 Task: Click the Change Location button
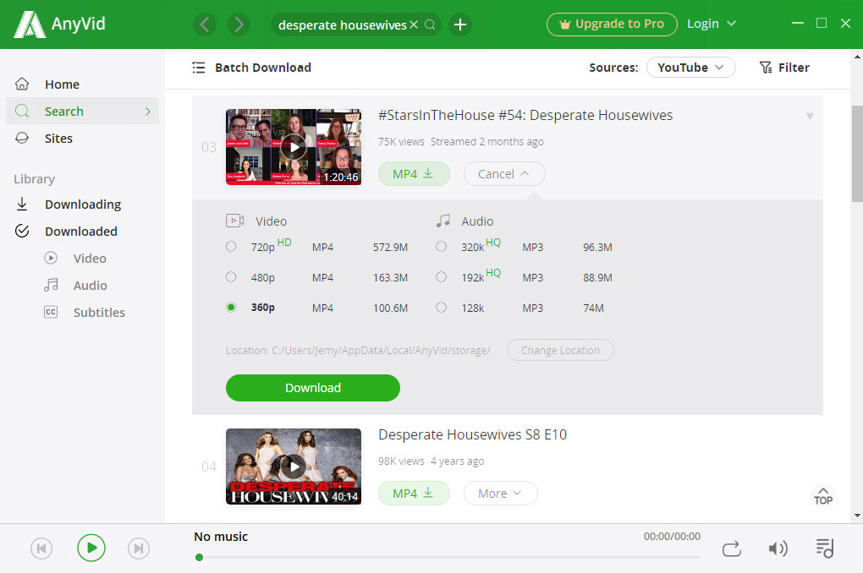[560, 350]
